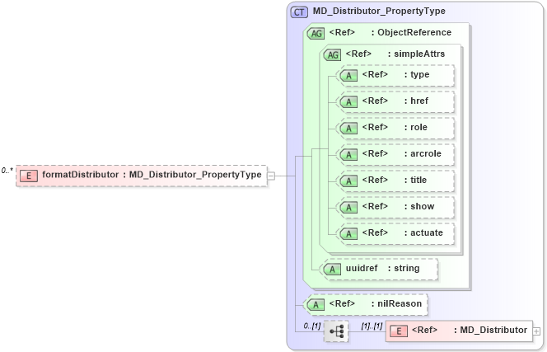This screenshot has height=352, width=547.
Task: Click the ': href' attribute text
Action: pyautogui.click(x=416, y=101)
